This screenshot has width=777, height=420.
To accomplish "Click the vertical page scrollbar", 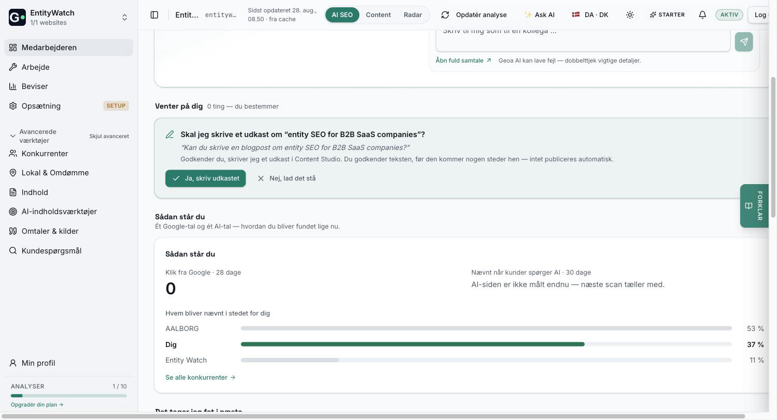I will 773,147.
